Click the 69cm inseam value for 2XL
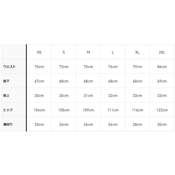The width and height of the screenshot is (175, 175). (162, 81)
